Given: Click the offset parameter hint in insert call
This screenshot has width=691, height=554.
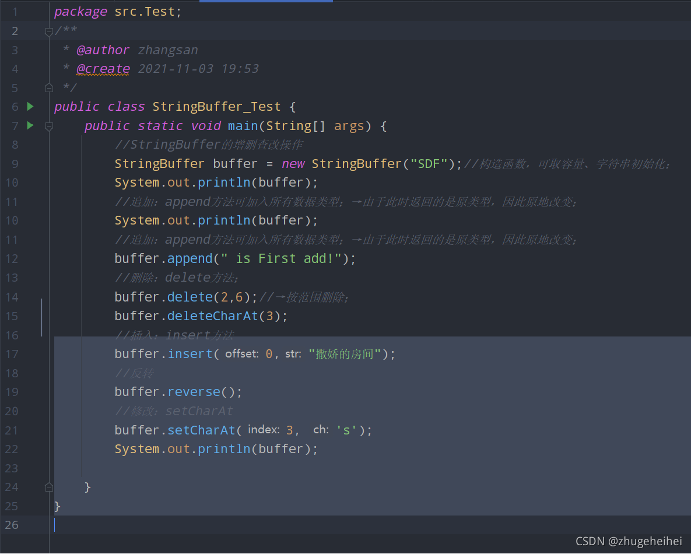Looking at the screenshot, I should [241, 353].
